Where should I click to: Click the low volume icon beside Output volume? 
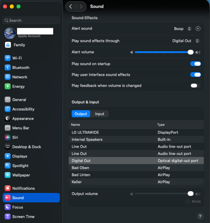(x=132, y=194)
